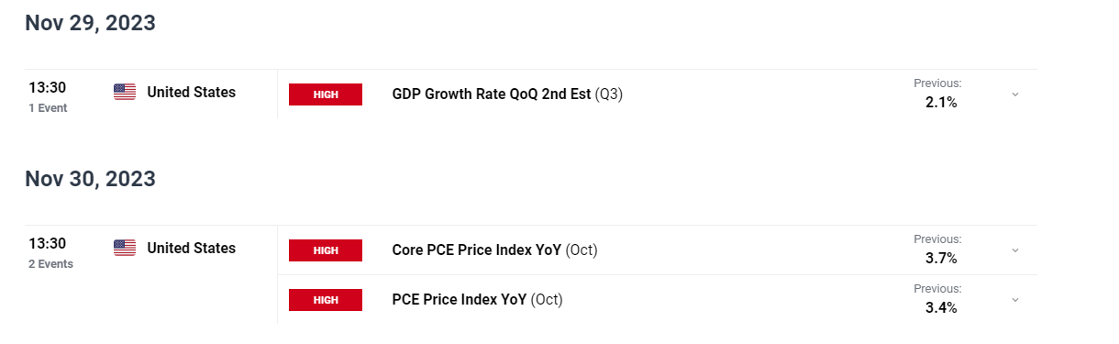Open the Core PCE Price Index YoY event

(494, 250)
